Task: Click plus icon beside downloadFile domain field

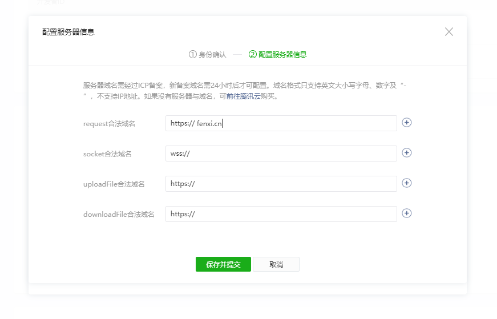Action: [406, 213]
